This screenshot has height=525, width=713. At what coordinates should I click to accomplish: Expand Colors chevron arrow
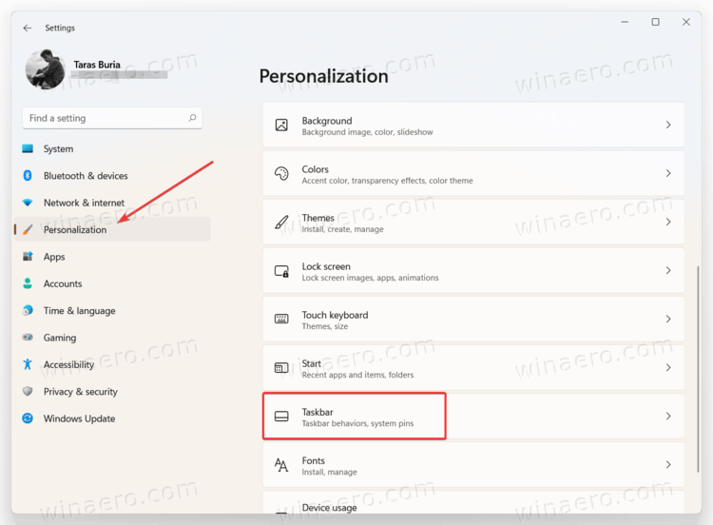click(x=668, y=173)
